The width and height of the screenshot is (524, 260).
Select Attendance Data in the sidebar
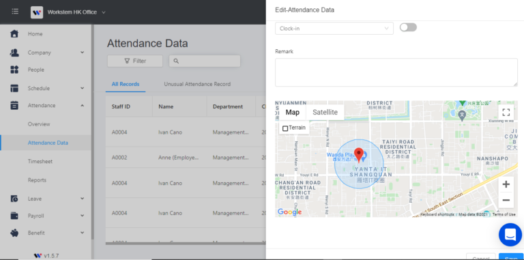tap(48, 143)
